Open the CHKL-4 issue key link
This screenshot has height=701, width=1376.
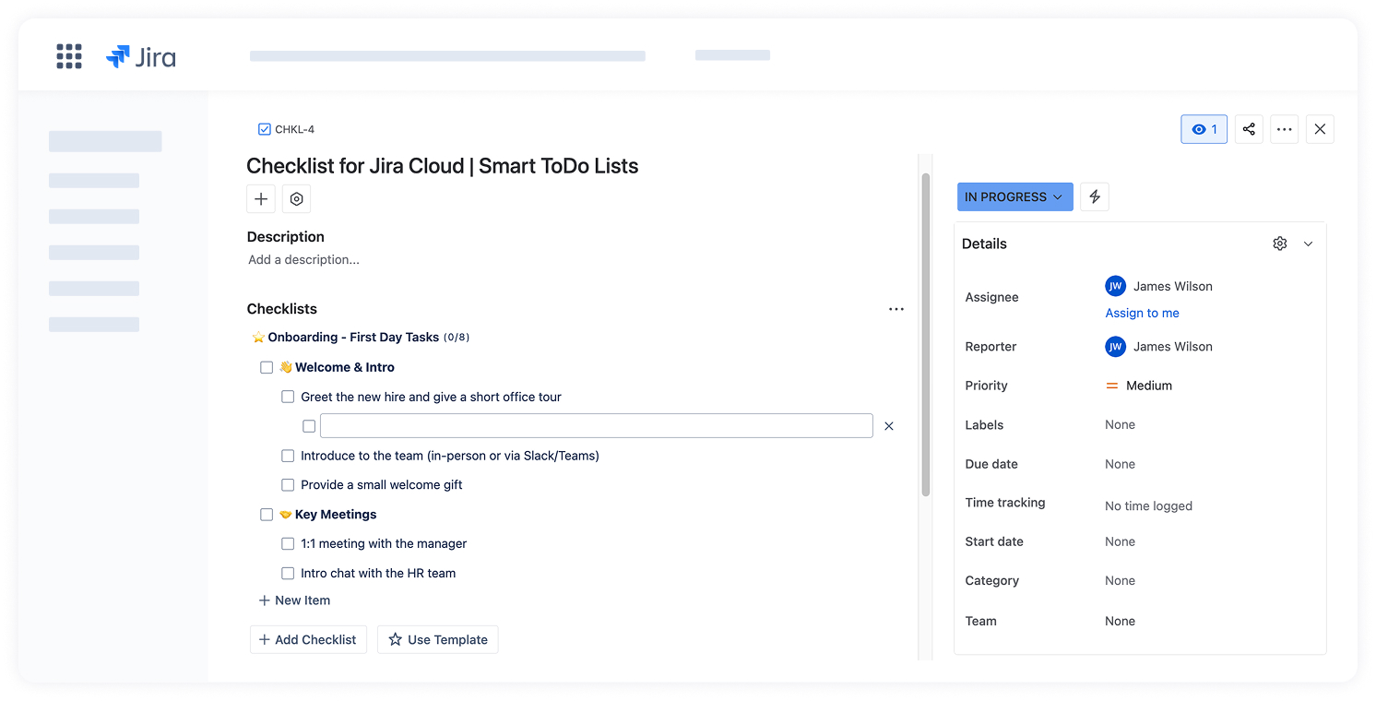(294, 129)
